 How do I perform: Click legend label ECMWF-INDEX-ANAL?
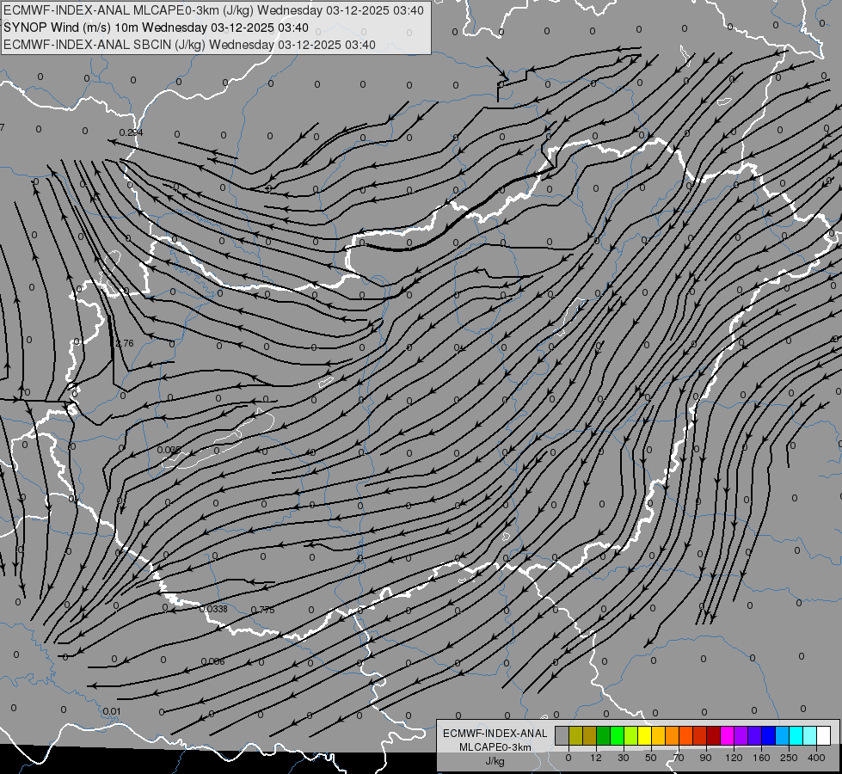click(x=495, y=734)
